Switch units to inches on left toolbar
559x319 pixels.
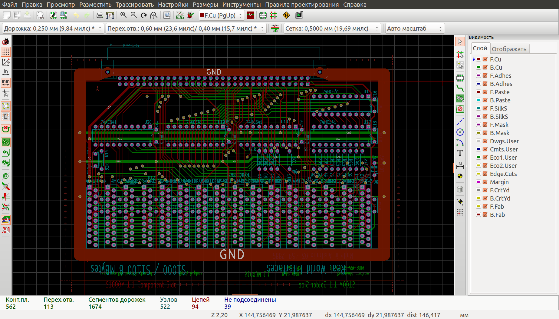[6, 72]
